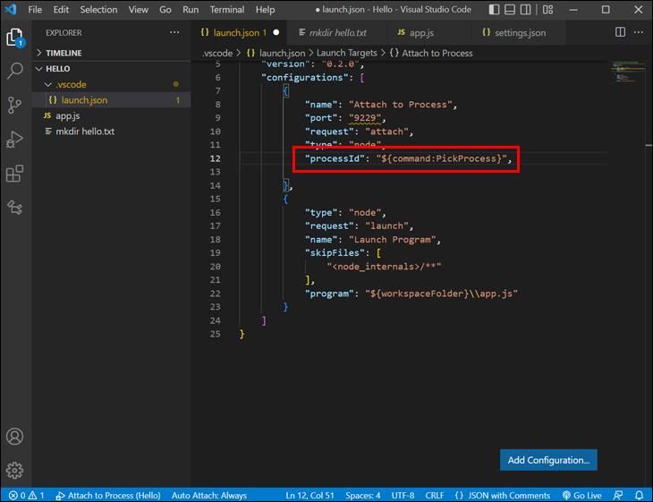Open the Extensions view icon
Screen dimensions: 653x502
(x=14, y=174)
